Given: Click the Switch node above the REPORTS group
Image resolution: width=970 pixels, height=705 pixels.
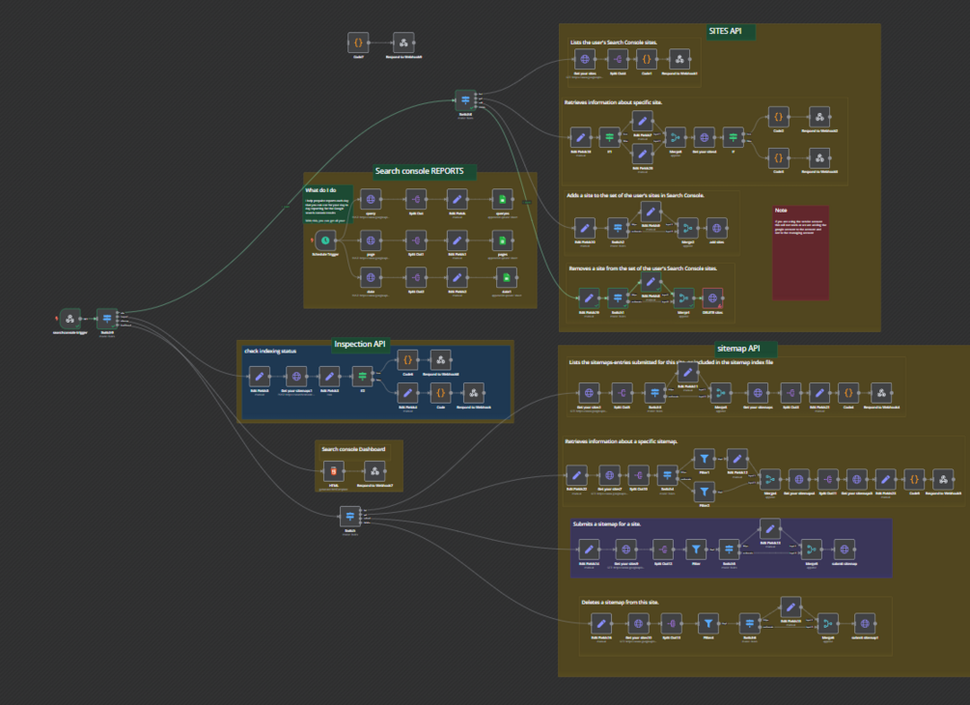Looking at the screenshot, I should pos(465,99).
